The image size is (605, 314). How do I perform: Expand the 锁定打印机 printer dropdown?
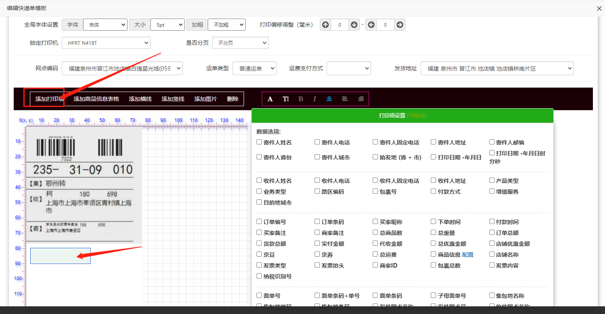(106, 43)
